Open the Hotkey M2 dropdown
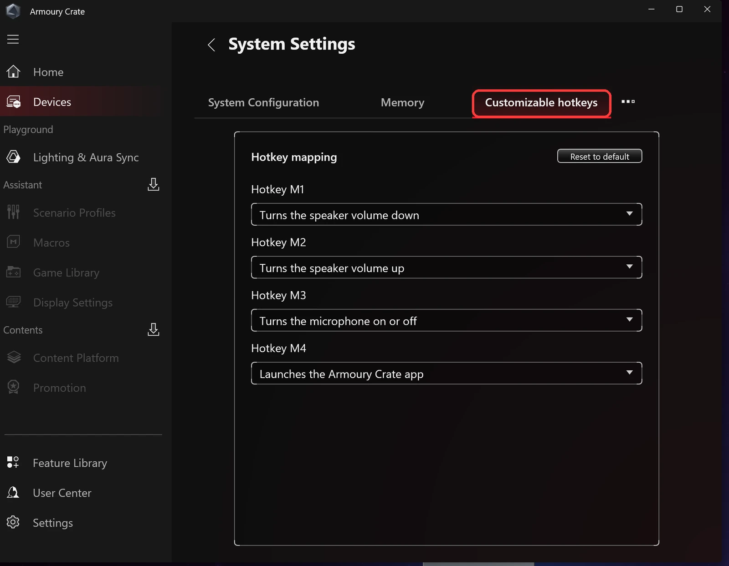 pyautogui.click(x=447, y=267)
